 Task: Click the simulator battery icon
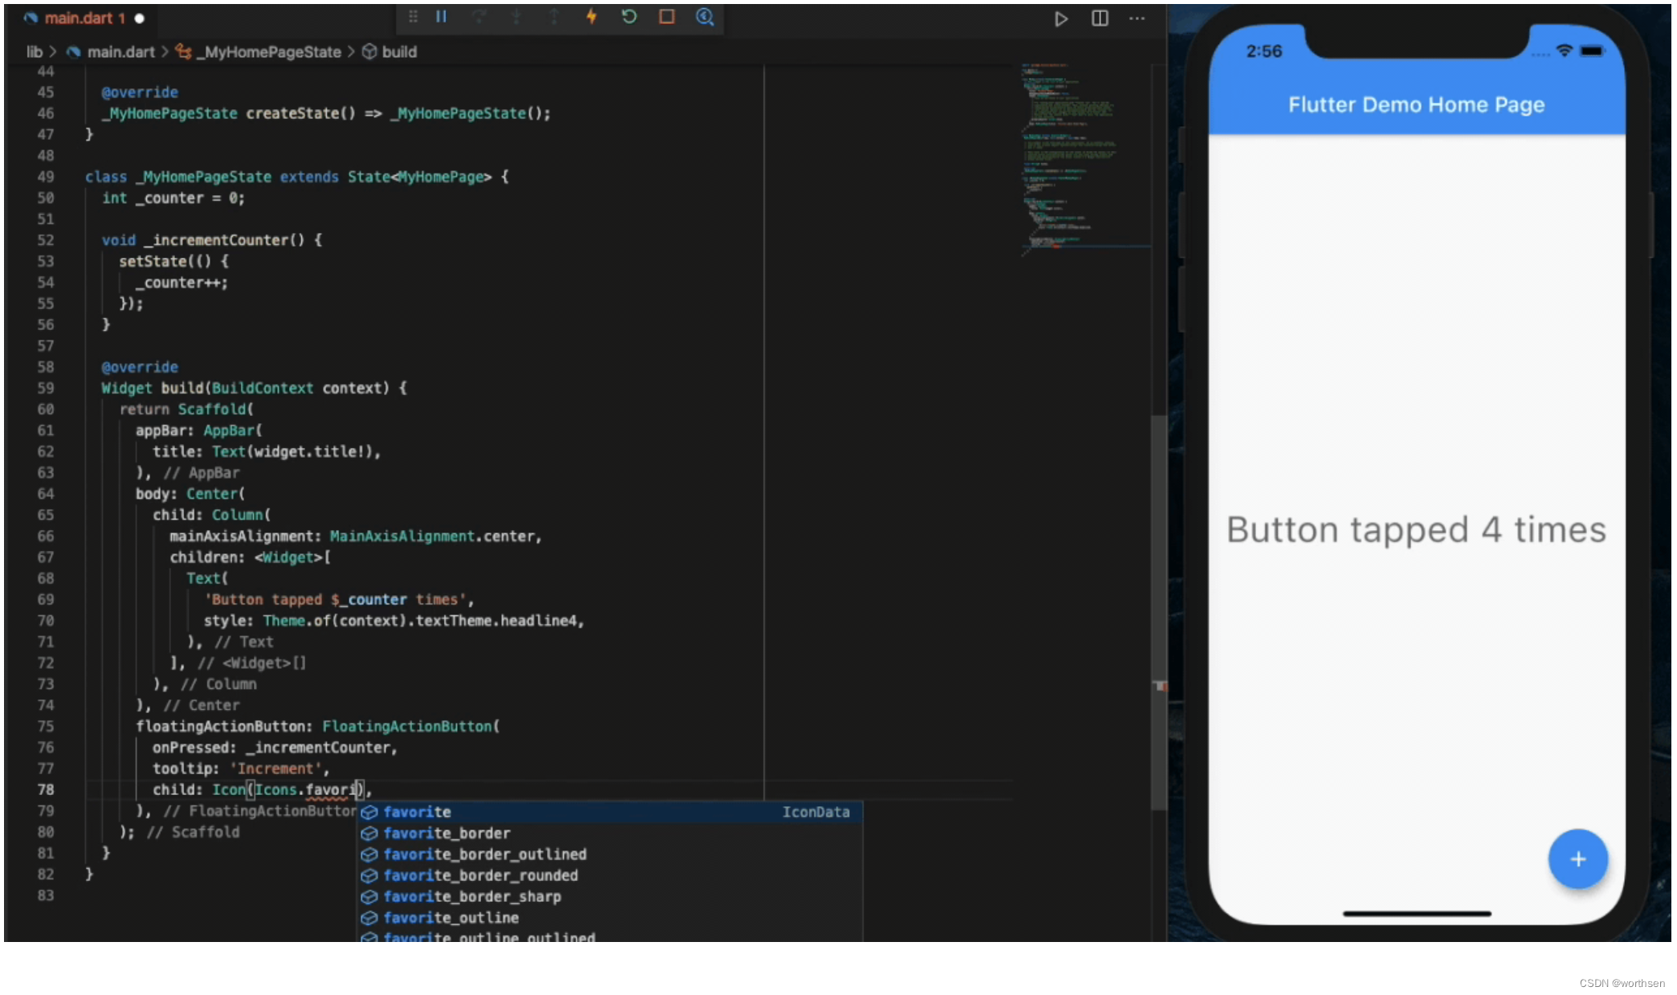pos(1592,51)
